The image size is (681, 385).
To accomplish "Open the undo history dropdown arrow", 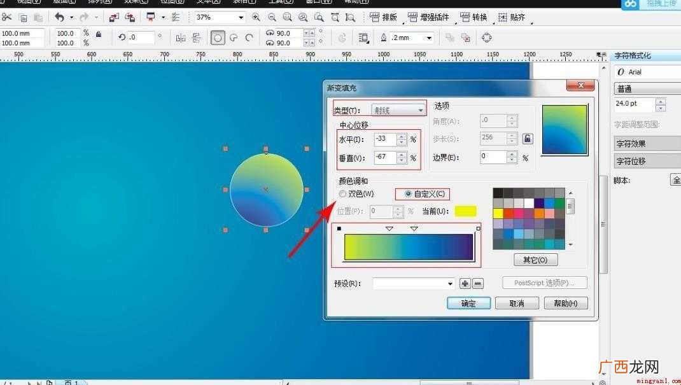I will 72,17.
